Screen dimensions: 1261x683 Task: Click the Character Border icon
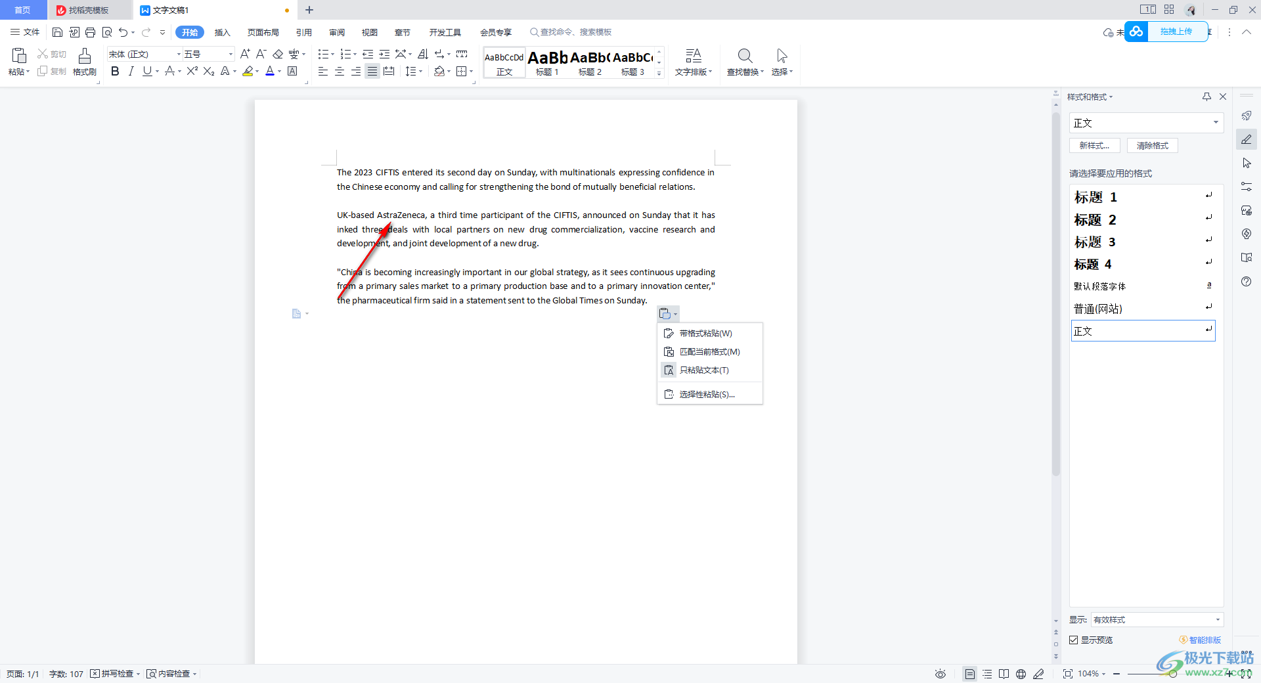point(292,71)
